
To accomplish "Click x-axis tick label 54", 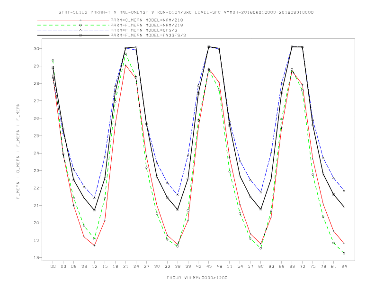I will (x=240, y=266).
